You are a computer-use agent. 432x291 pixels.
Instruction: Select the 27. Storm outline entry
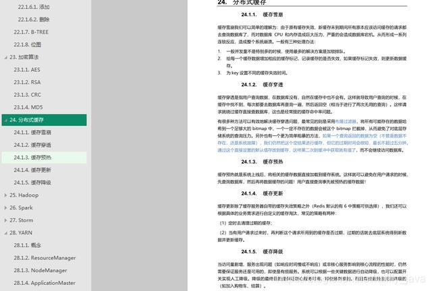[x=22, y=220]
